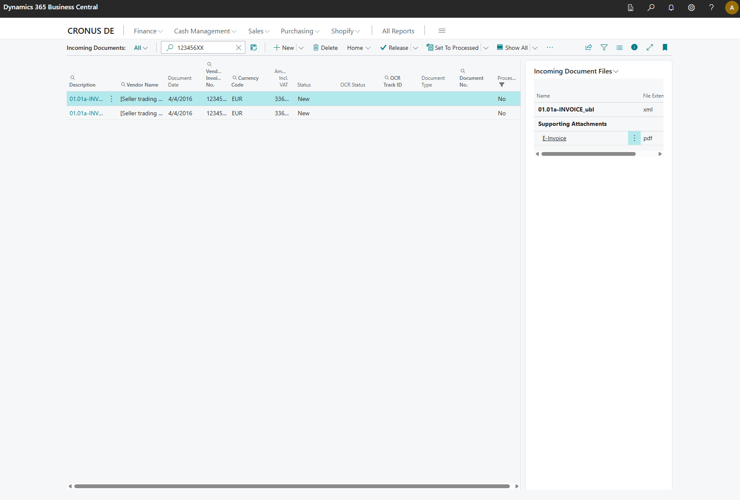Screen dimensions: 740x500
Task: Click the analyze mode icon beside search
Action: 253,48
